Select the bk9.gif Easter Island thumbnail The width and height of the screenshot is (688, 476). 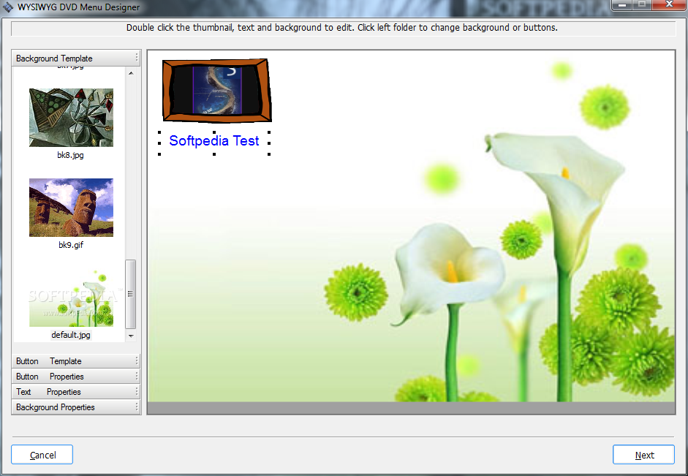pyautogui.click(x=71, y=208)
